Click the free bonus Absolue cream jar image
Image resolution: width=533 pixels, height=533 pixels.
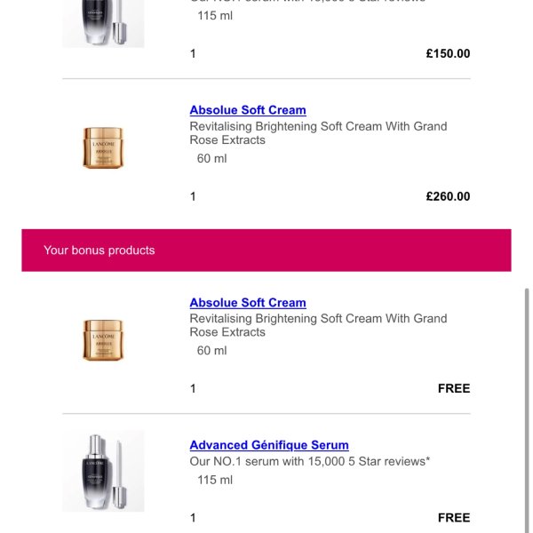[x=103, y=340]
